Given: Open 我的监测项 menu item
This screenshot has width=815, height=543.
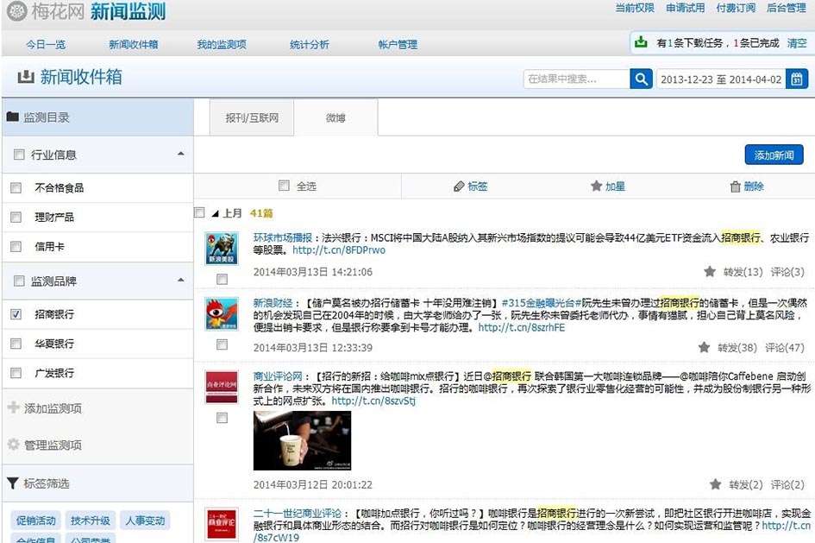Looking at the screenshot, I should [x=222, y=45].
